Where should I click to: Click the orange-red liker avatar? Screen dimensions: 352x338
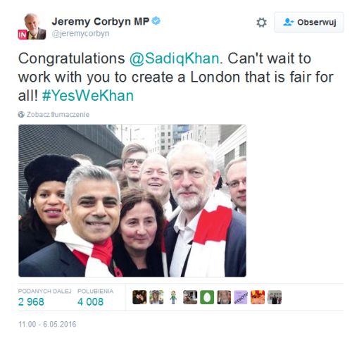[x=258, y=297]
